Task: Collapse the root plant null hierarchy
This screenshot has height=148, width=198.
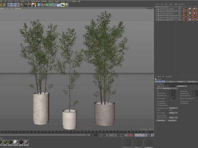Action: pos(156,7)
